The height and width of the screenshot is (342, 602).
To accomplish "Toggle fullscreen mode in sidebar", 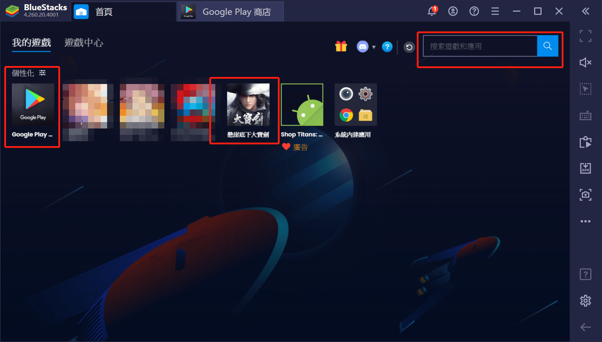I will pos(585,36).
